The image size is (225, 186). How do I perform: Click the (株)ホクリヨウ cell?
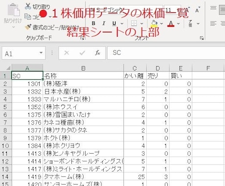tap(83, 145)
